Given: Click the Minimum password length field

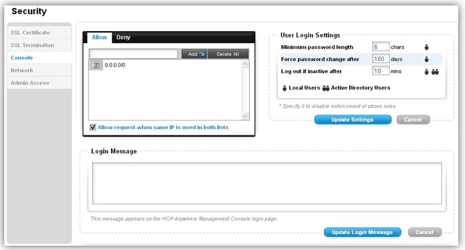Looking at the screenshot, I should click(380, 47).
